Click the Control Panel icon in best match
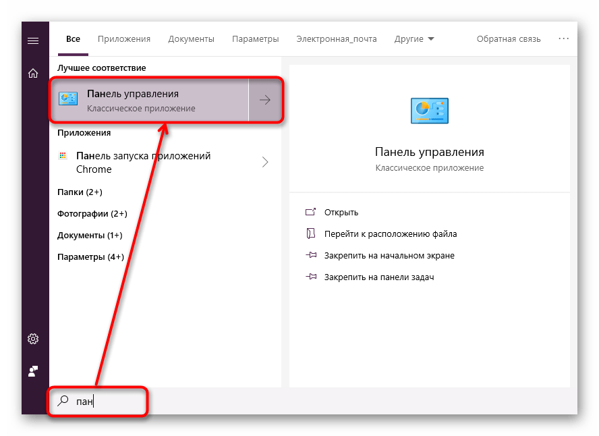 (69, 100)
